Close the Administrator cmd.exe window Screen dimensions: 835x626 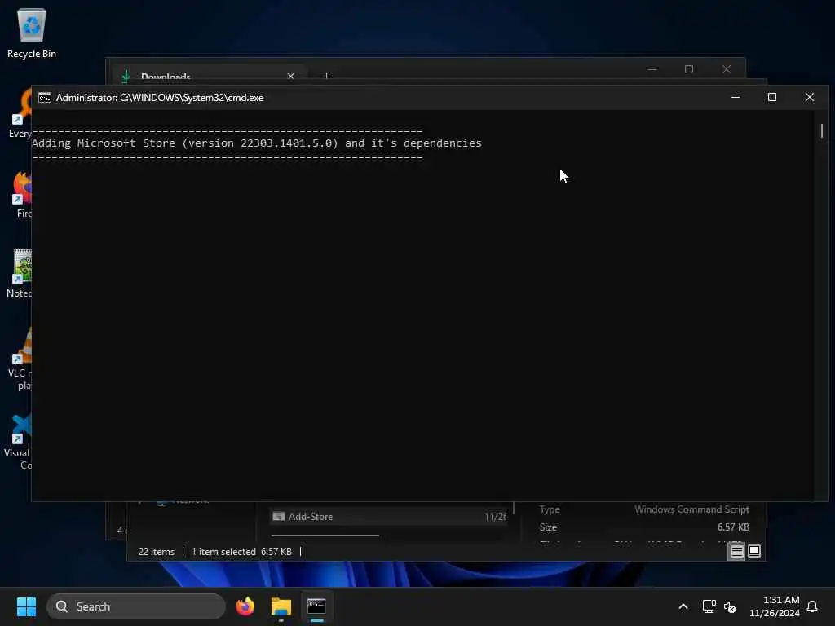coord(810,98)
